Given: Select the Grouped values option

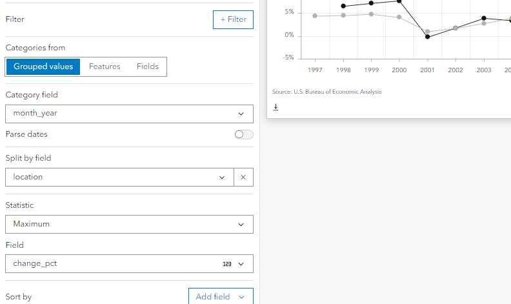Looking at the screenshot, I should 43,66.
